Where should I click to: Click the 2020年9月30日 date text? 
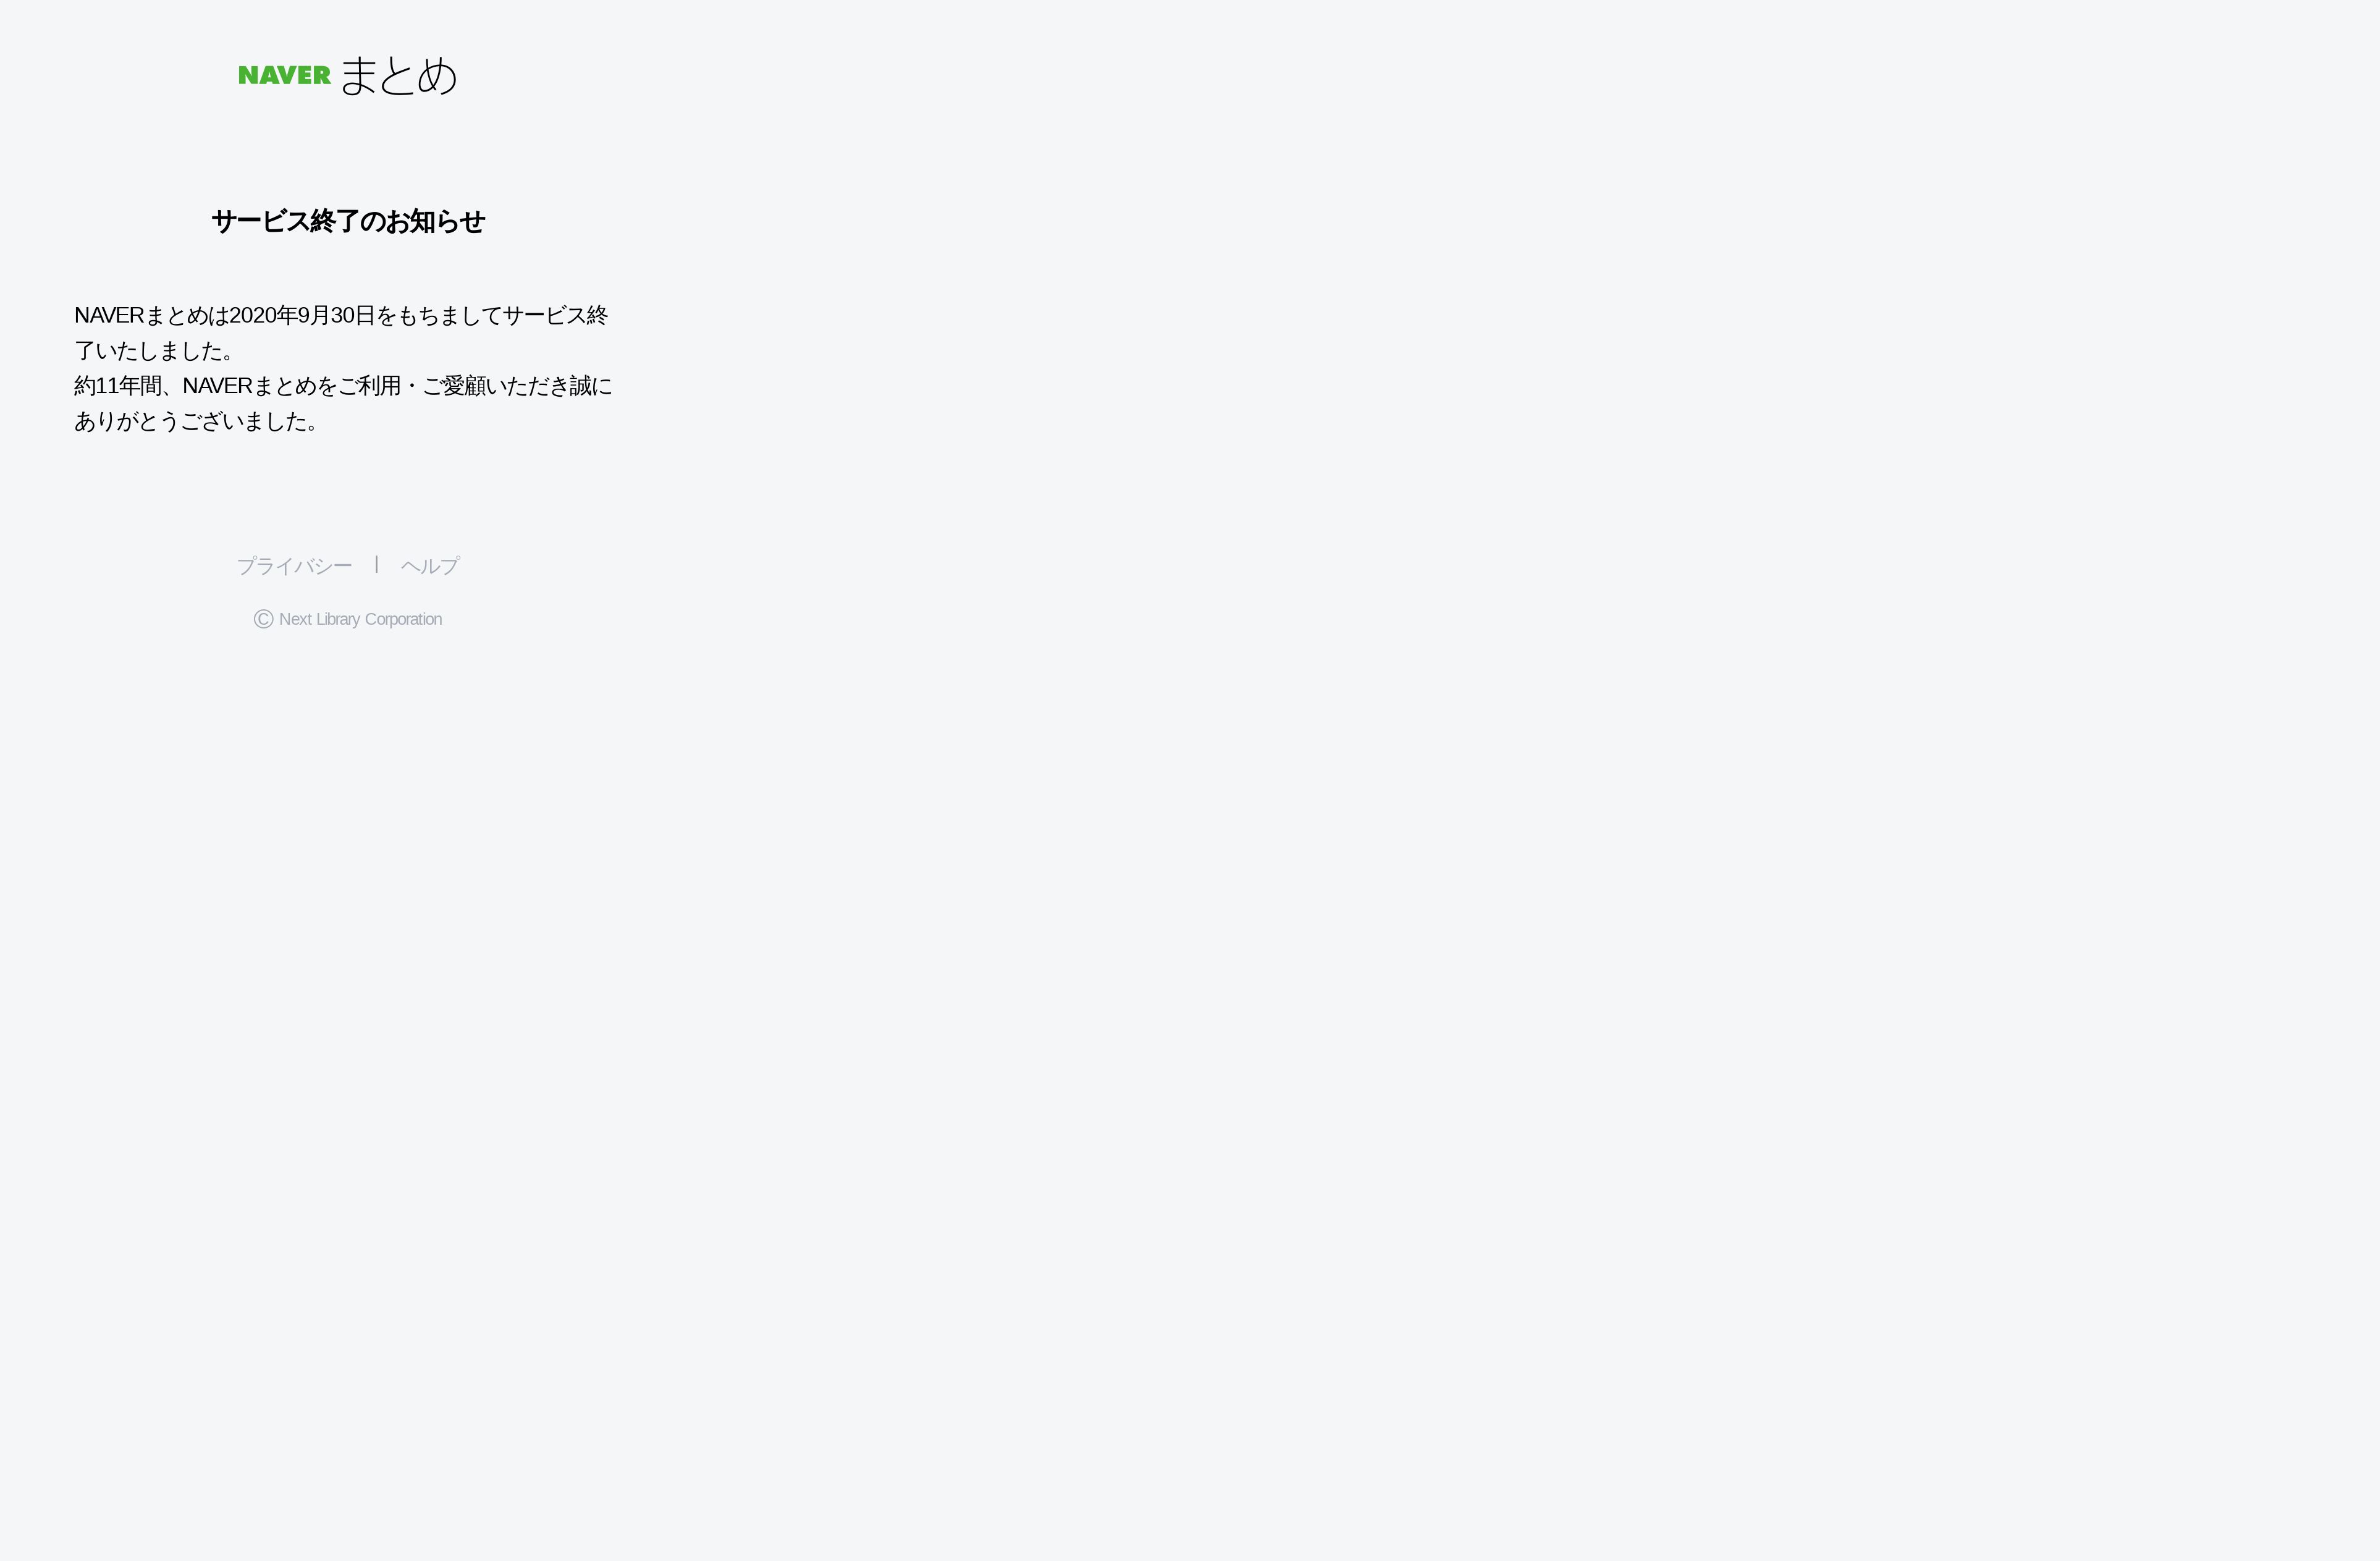point(302,316)
